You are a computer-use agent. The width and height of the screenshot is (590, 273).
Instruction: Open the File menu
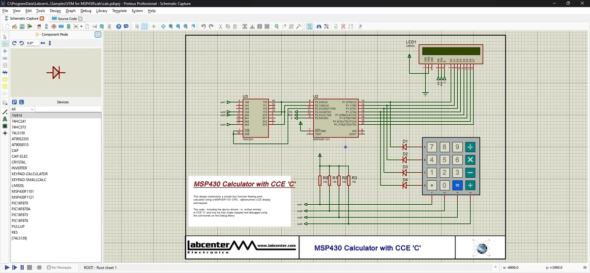coord(5,10)
